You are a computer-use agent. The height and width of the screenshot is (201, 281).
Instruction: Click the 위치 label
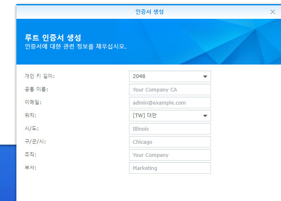pyautogui.click(x=31, y=116)
